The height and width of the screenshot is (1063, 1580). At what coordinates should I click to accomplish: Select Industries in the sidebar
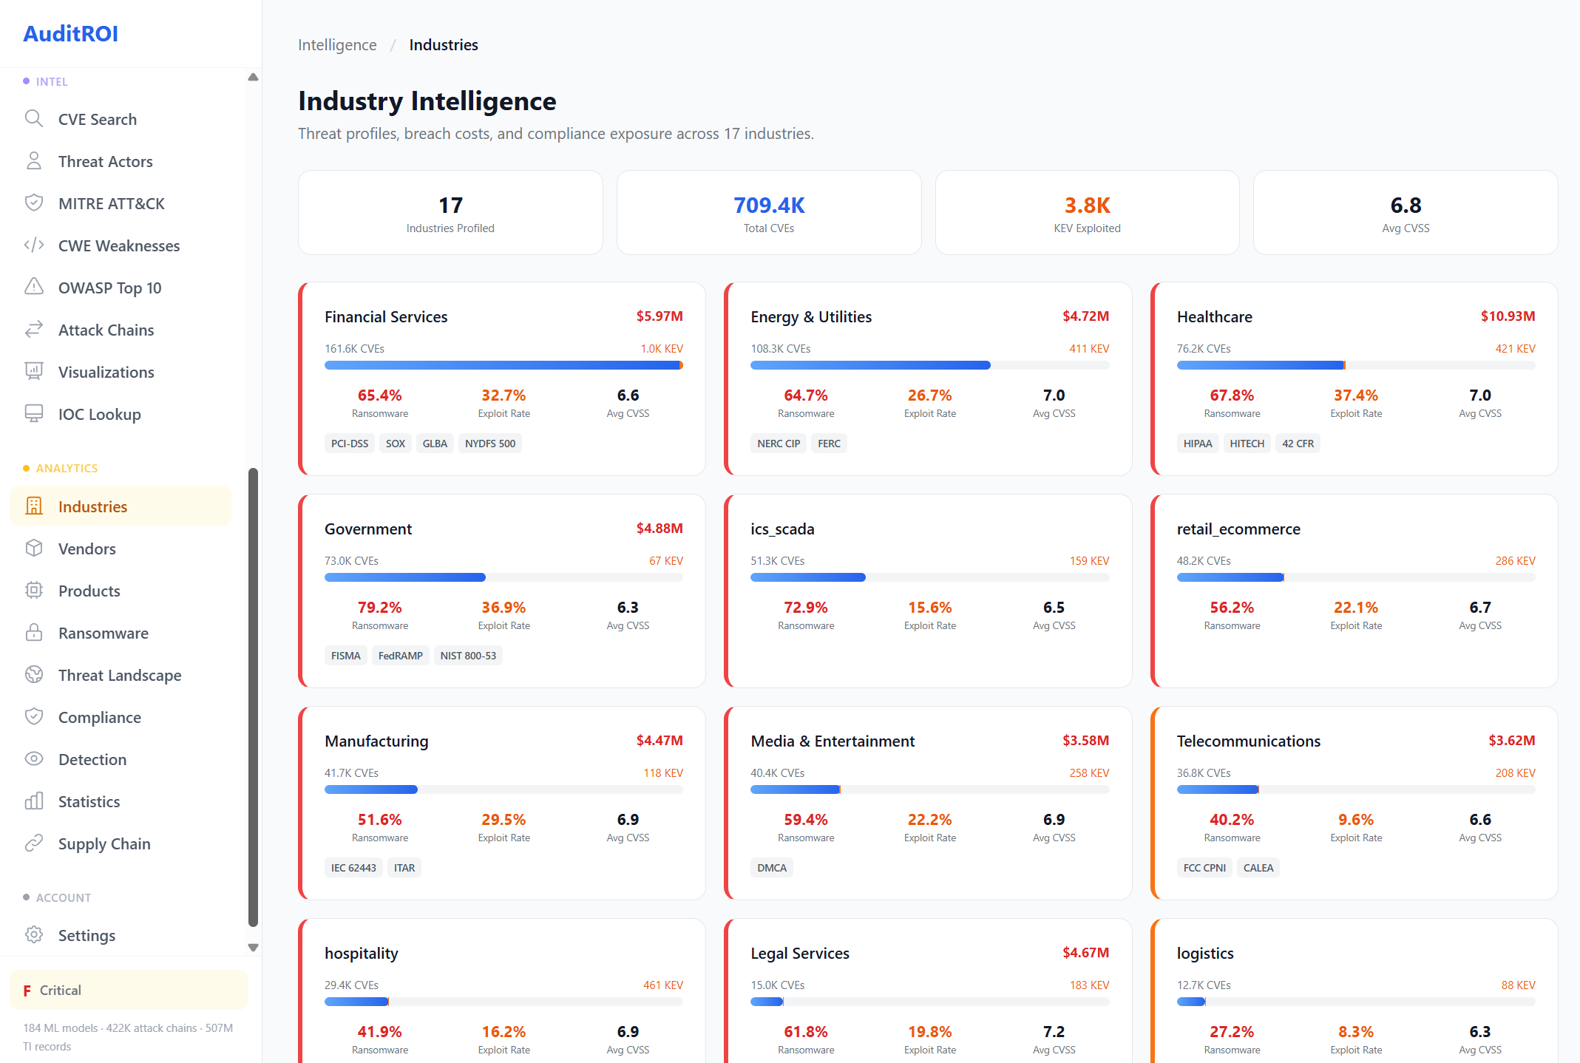coord(92,506)
